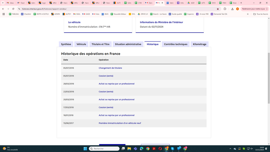Viewport: 270px width, 152px height.
Task: Open the weather widget on taskbar
Action: pyautogui.click(x=10, y=149)
